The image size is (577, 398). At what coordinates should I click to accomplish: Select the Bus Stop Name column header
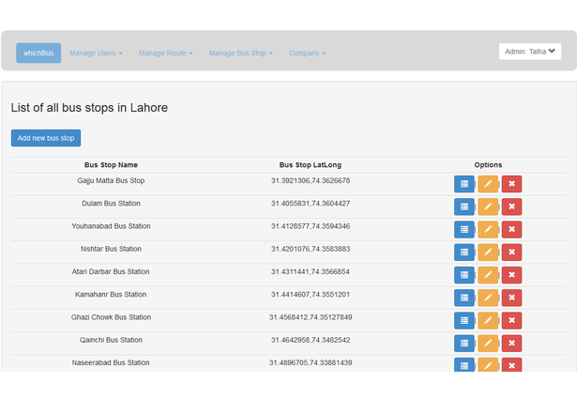point(111,165)
